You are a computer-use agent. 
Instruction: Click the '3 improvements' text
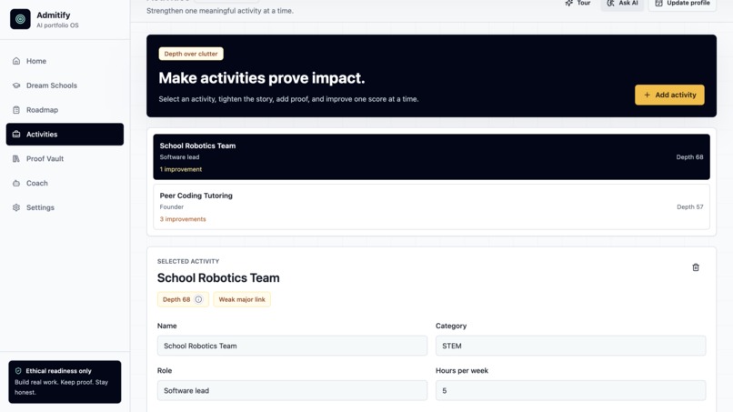pyautogui.click(x=183, y=219)
